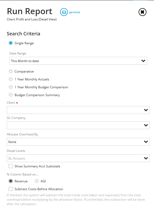This screenshot has width=154, height=214.
Task: Expand the Client dropdown arrow
Action: coord(146,110)
